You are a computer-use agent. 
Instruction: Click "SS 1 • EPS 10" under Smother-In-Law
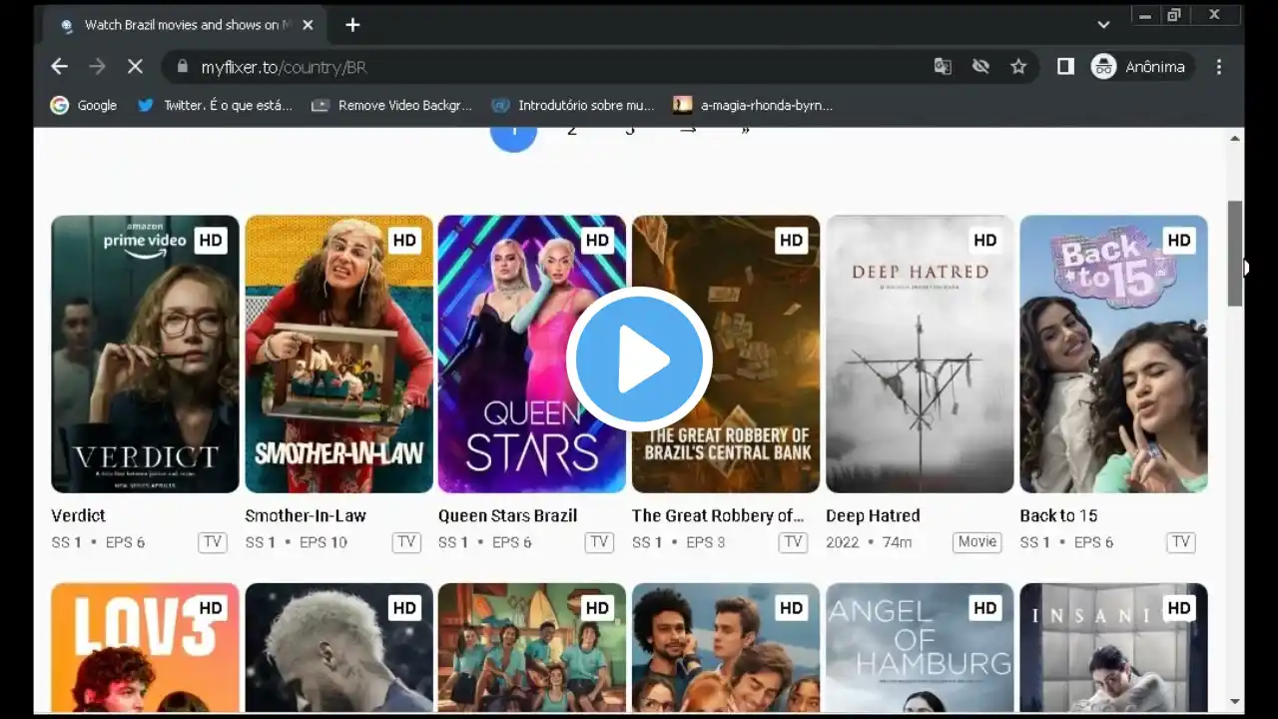pyautogui.click(x=296, y=542)
